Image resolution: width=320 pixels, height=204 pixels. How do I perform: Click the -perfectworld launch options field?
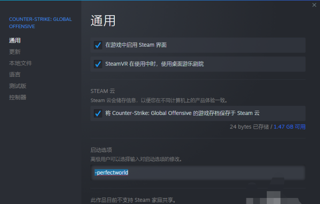pos(198,172)
